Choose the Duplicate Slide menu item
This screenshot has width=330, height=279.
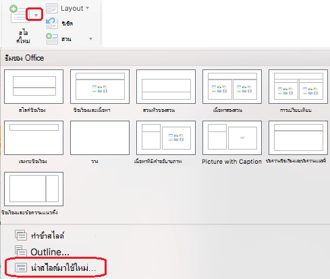coord(40,235)
